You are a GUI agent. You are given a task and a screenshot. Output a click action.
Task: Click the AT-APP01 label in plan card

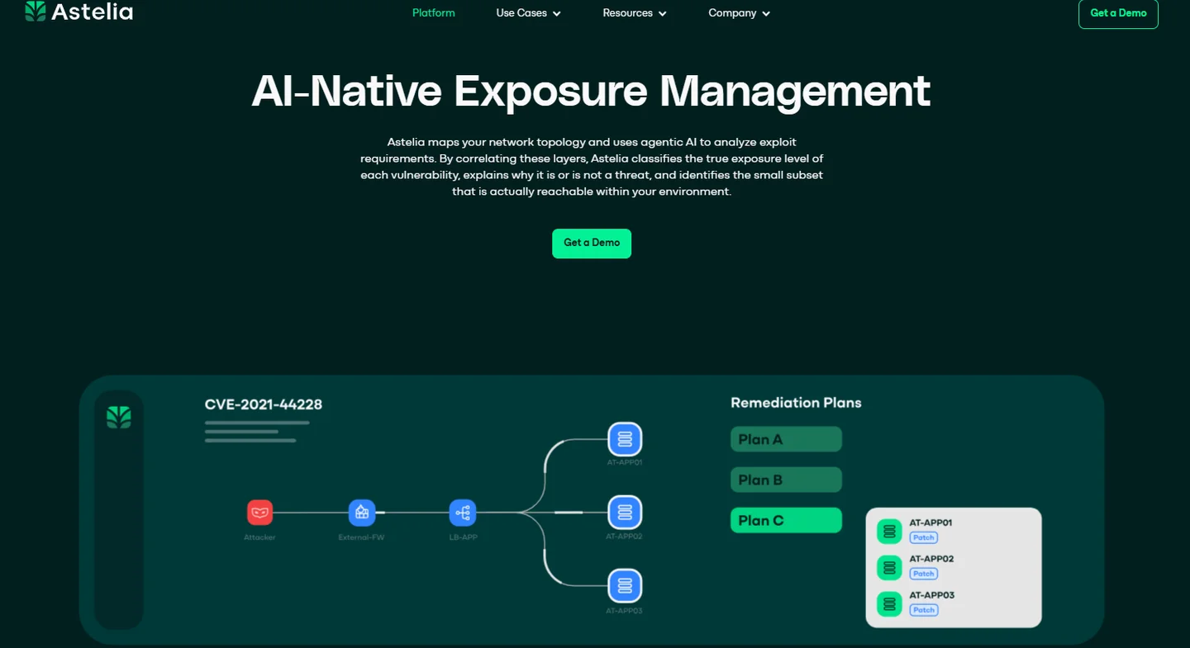click(x=931, y=523)
